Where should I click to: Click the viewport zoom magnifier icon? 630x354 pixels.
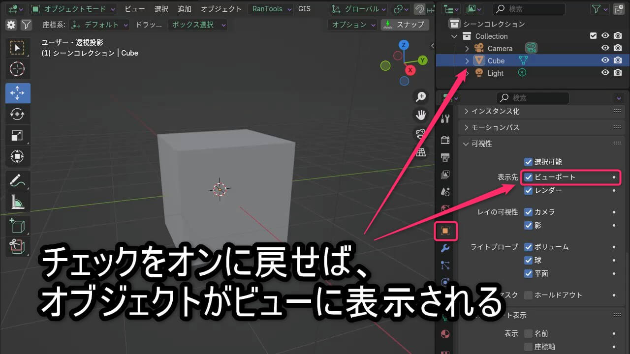pyautogui.click(x=421, y=97)
